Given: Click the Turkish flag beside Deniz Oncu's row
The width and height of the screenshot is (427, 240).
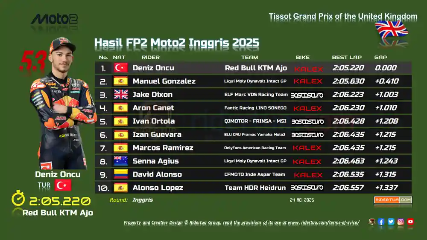Looking at the screenshot, I should [121, 68].
